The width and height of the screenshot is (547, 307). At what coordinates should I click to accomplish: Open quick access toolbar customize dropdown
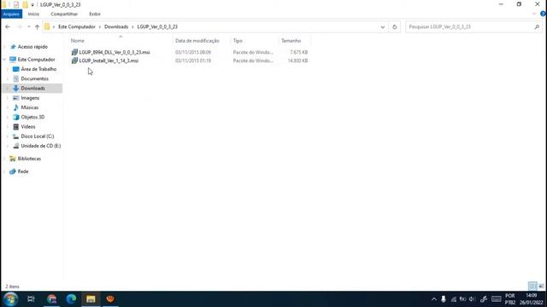[x=32, y=5]
